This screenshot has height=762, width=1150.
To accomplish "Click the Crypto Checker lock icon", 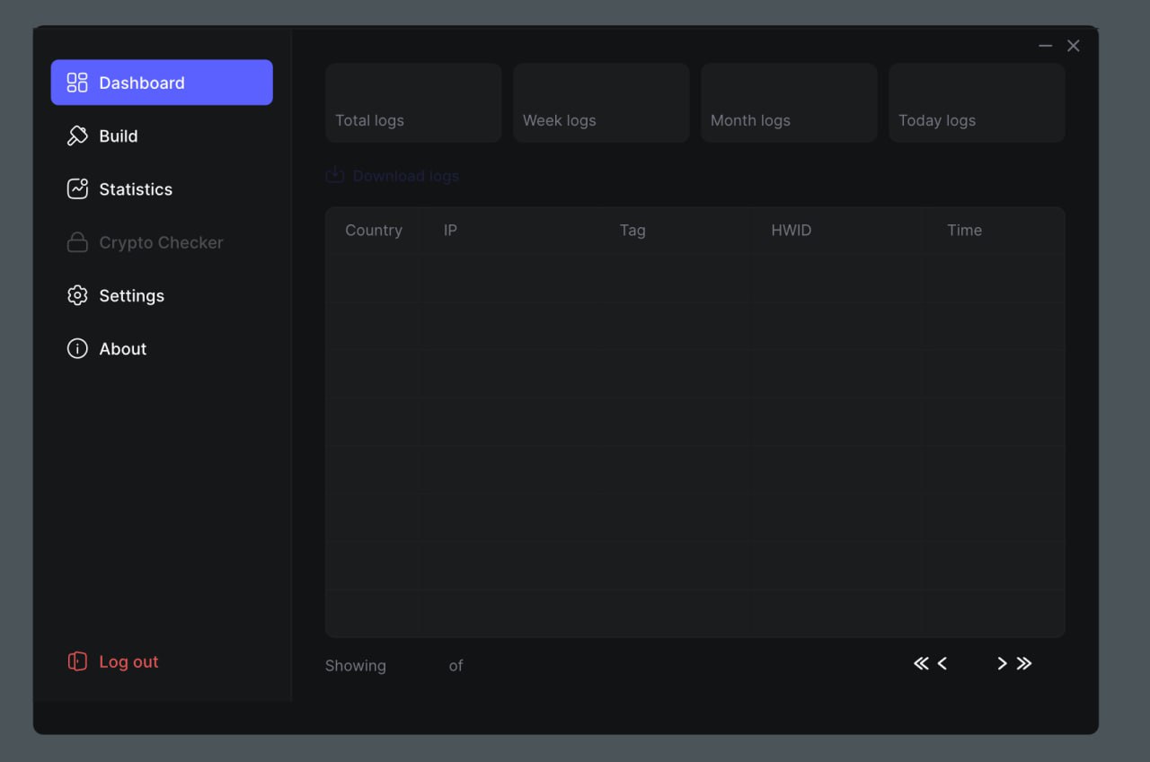I will point(77,242).
